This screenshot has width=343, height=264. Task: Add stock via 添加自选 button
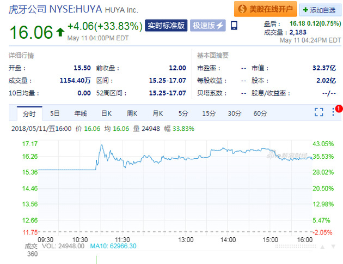coord(318,10)
